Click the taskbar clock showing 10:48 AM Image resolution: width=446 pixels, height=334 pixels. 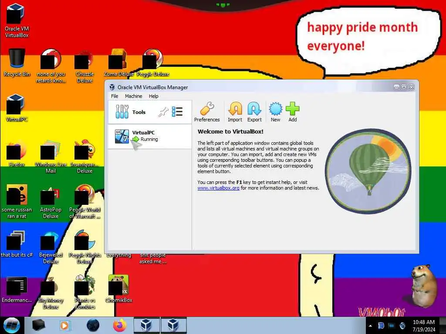tap(424, 326)
